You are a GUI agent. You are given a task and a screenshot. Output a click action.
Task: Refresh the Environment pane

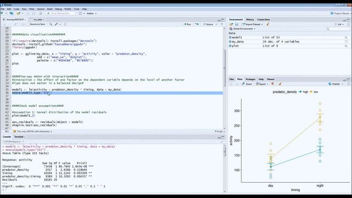[349, 24]
